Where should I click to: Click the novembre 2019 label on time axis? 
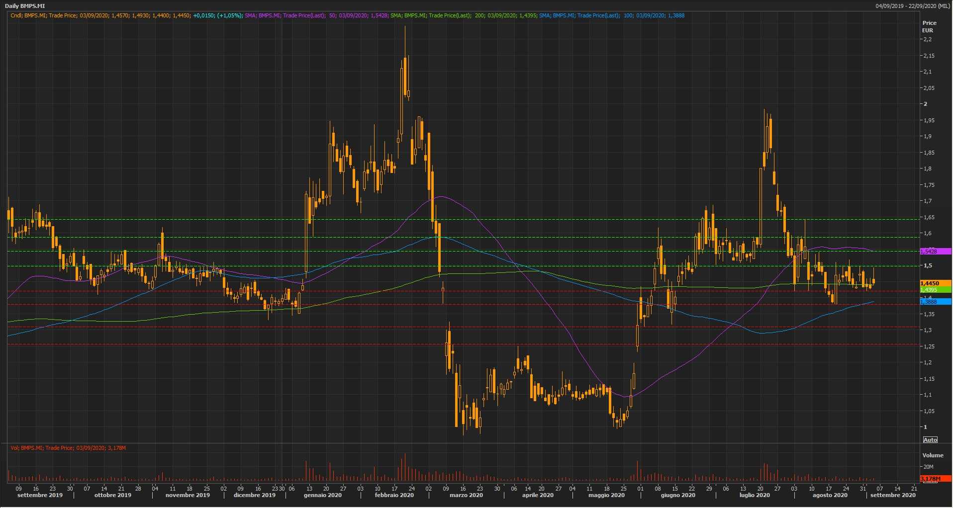tap(188, 495)
